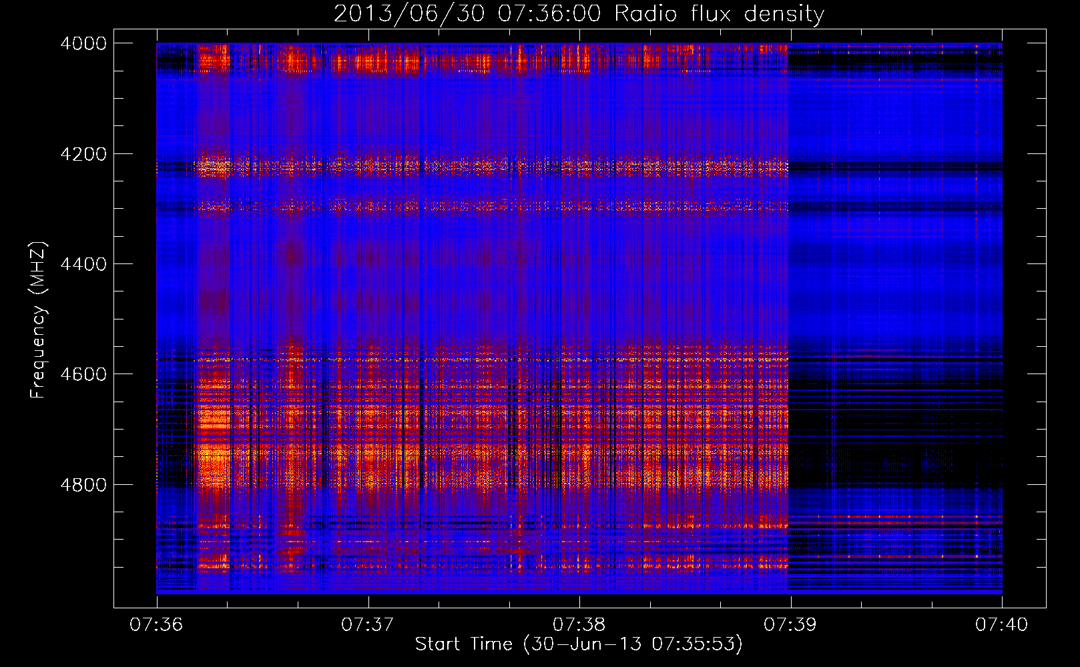Click the '07:36' time axis label
Image resolution: width=1080 pixels, height=667 pixels.
156,625
